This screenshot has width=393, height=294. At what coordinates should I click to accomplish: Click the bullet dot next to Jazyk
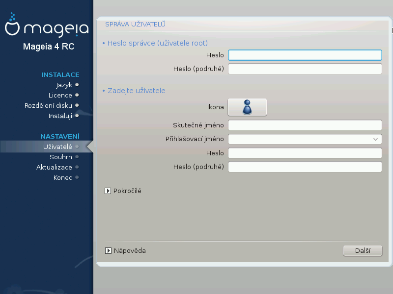tap(77, 85)
